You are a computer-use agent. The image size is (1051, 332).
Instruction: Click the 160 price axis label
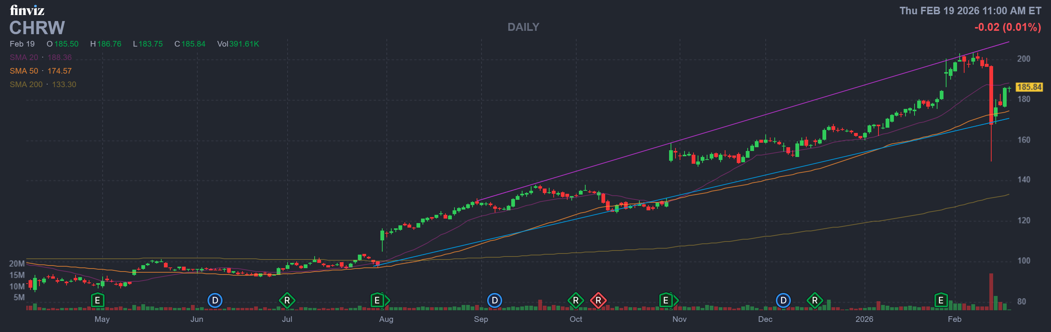coord(1024,140)
